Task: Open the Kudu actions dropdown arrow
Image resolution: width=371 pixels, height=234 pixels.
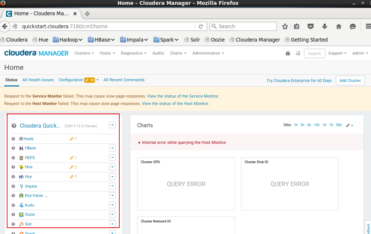Action: (x=112, y=205)
